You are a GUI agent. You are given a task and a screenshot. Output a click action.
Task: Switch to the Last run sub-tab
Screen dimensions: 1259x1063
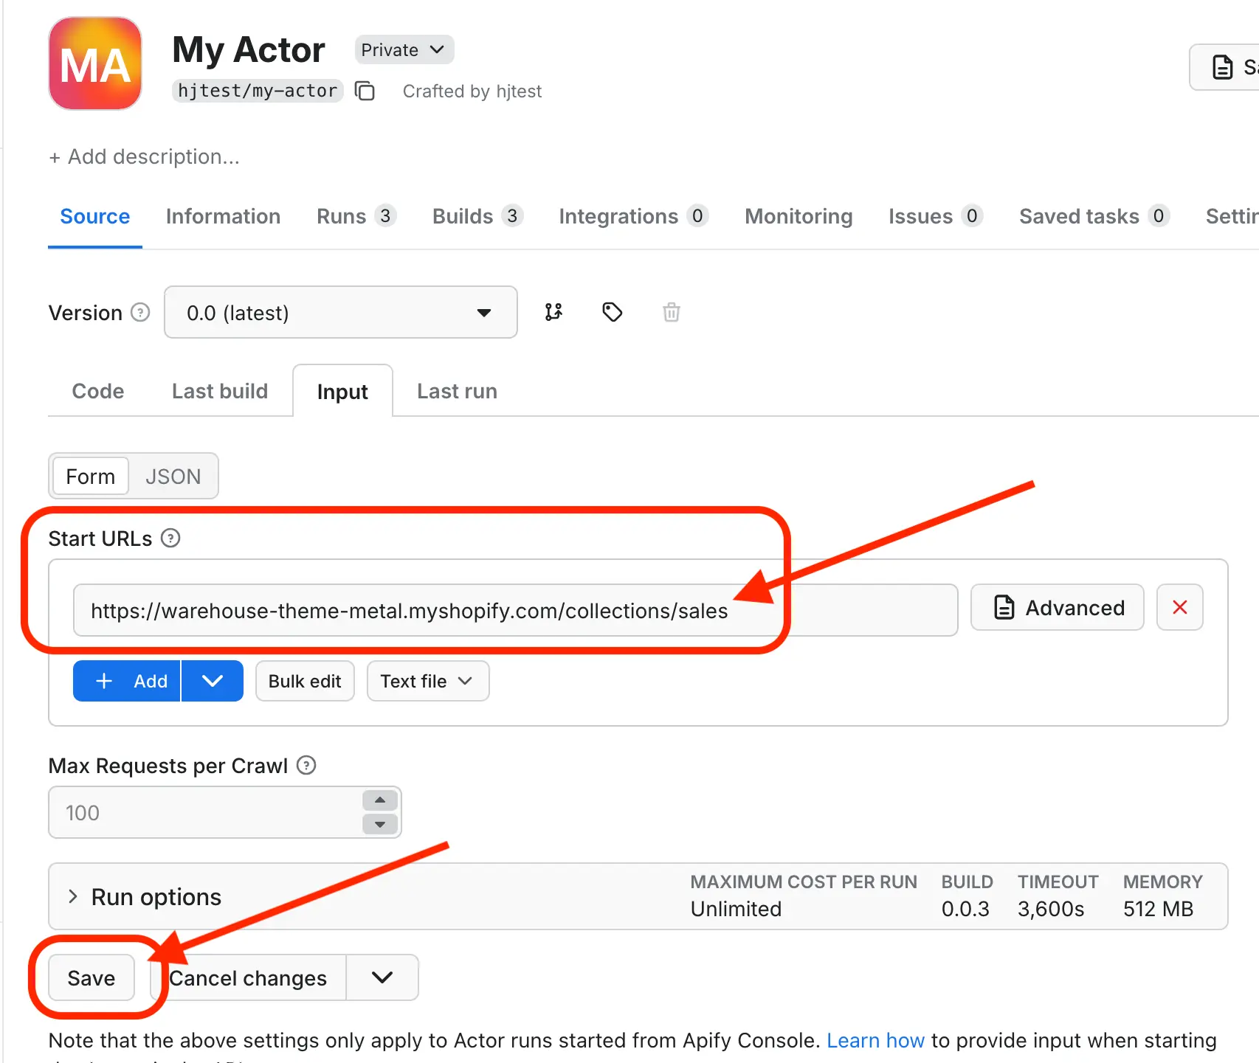(457, 391)
